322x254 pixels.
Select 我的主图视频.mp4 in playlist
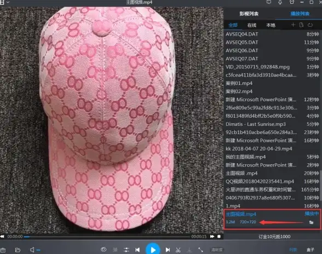pos(272,157)
